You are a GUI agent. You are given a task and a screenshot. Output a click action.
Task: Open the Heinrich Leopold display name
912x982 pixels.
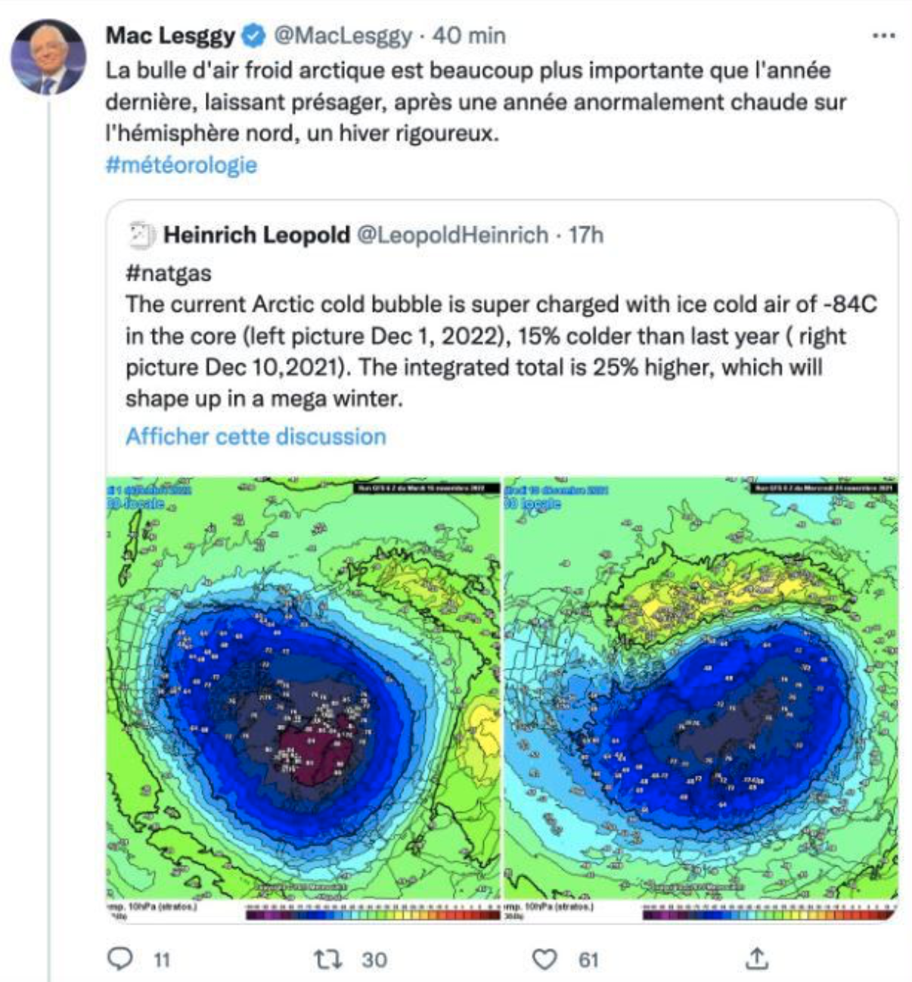[x=256, y=235]
